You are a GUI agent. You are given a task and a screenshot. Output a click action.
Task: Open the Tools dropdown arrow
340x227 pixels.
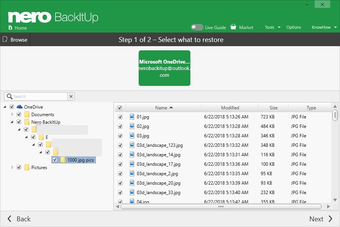(x=279, y=27)
